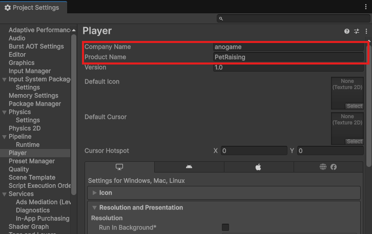Click the Resolution subsection heading

click(x=107, y=218)
